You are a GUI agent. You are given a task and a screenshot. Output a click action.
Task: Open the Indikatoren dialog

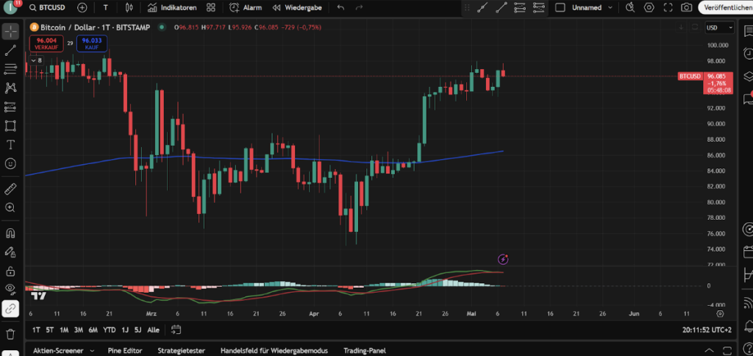[172, 7]
